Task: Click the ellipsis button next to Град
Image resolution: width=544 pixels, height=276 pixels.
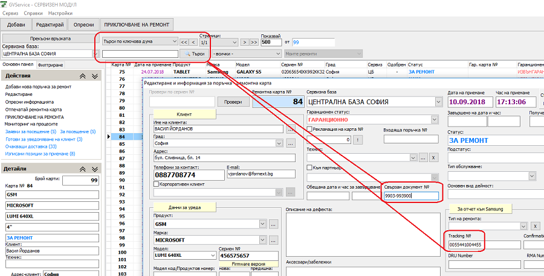Action: [x=291, y=143]
